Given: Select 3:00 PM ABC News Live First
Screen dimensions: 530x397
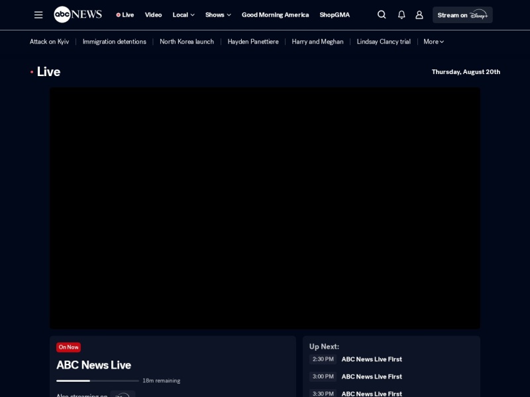Looking at the screenshot, I should [x=356, y=376].
